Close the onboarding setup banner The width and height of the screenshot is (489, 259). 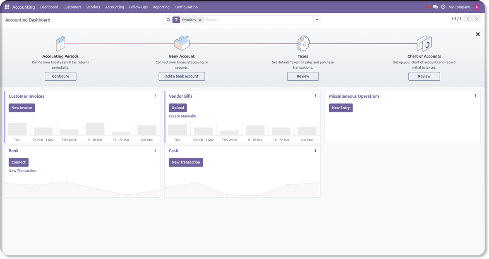click(x=478, y=34)
